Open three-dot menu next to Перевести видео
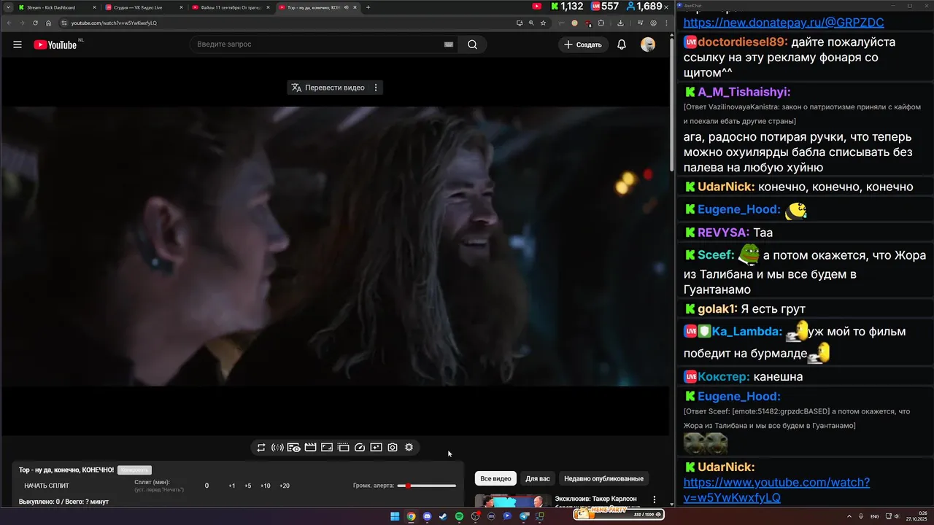Image resolution: width=934 pixels, height=525 pixels. (376, 87)
